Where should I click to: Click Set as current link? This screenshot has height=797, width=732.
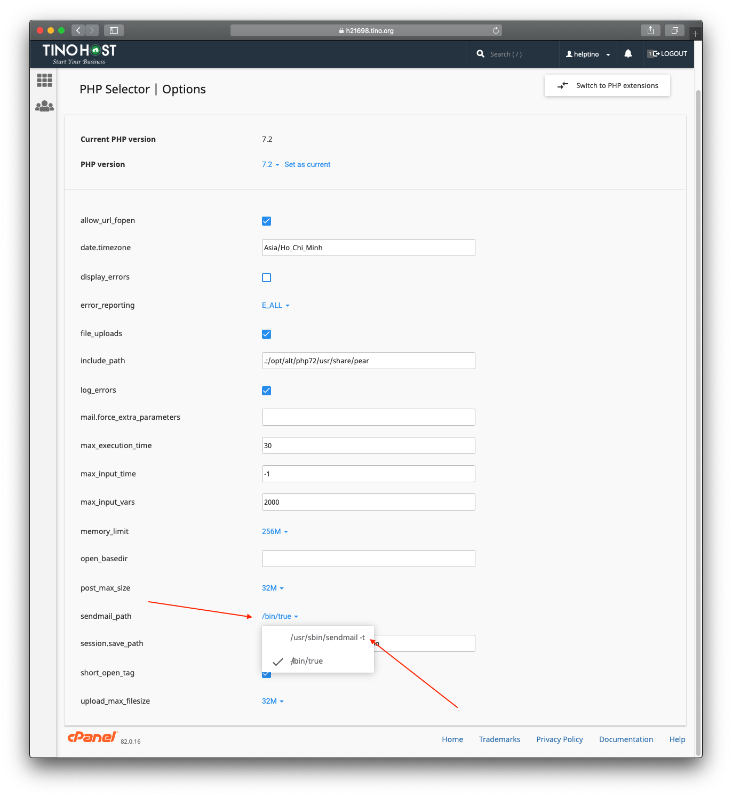[307, 164]
